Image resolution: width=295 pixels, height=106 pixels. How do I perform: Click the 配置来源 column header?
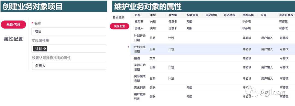coord(193,15)
